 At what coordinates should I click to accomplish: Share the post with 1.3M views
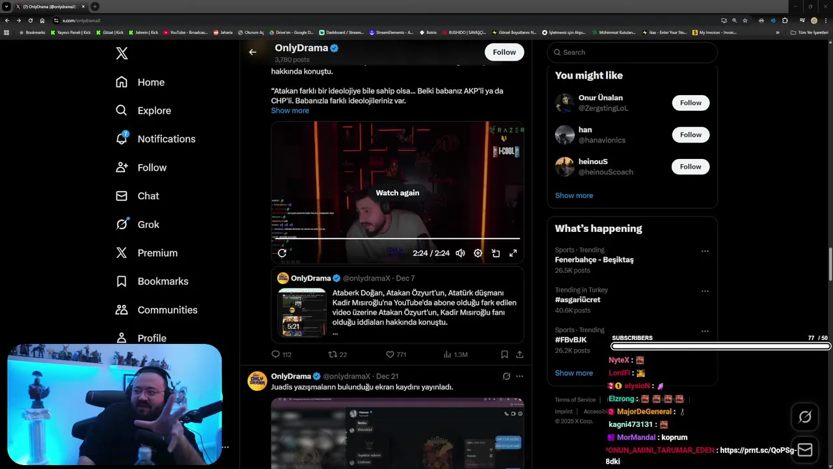click(519, 354)
